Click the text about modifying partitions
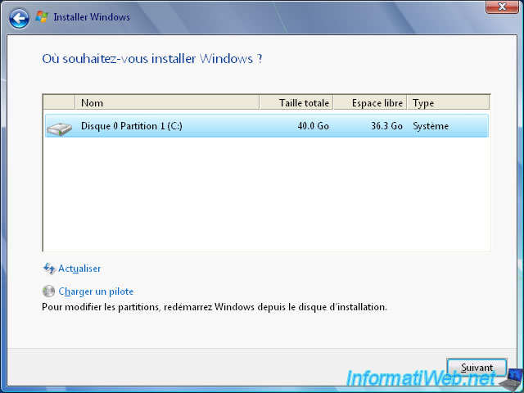This screenshot has height=393, width=524. tap(215, 307)
